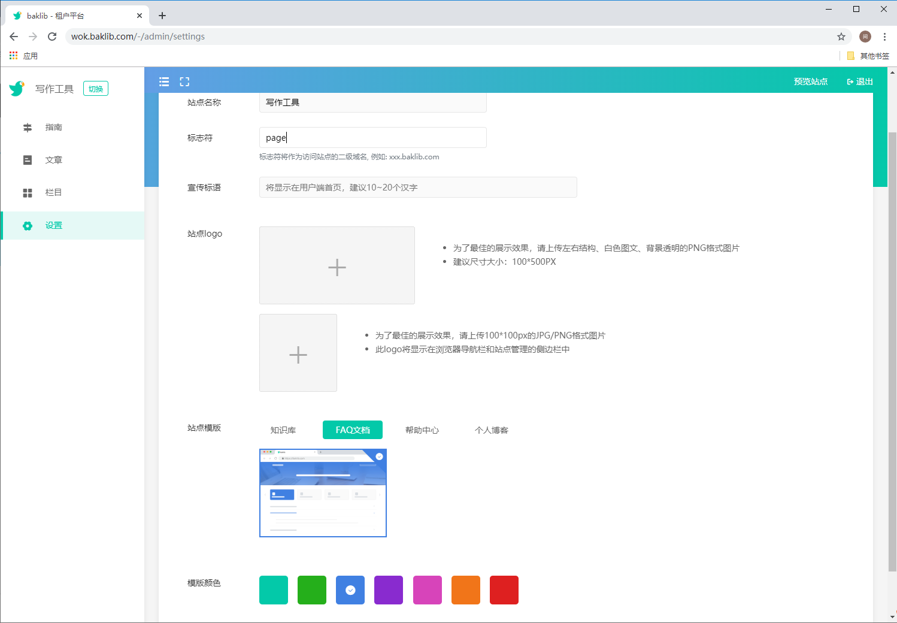Image resolution: width=897 pixels, height=623 pixels.
Task: Click the page vertical scrollbar thumb
Action: tap(892, 352)
